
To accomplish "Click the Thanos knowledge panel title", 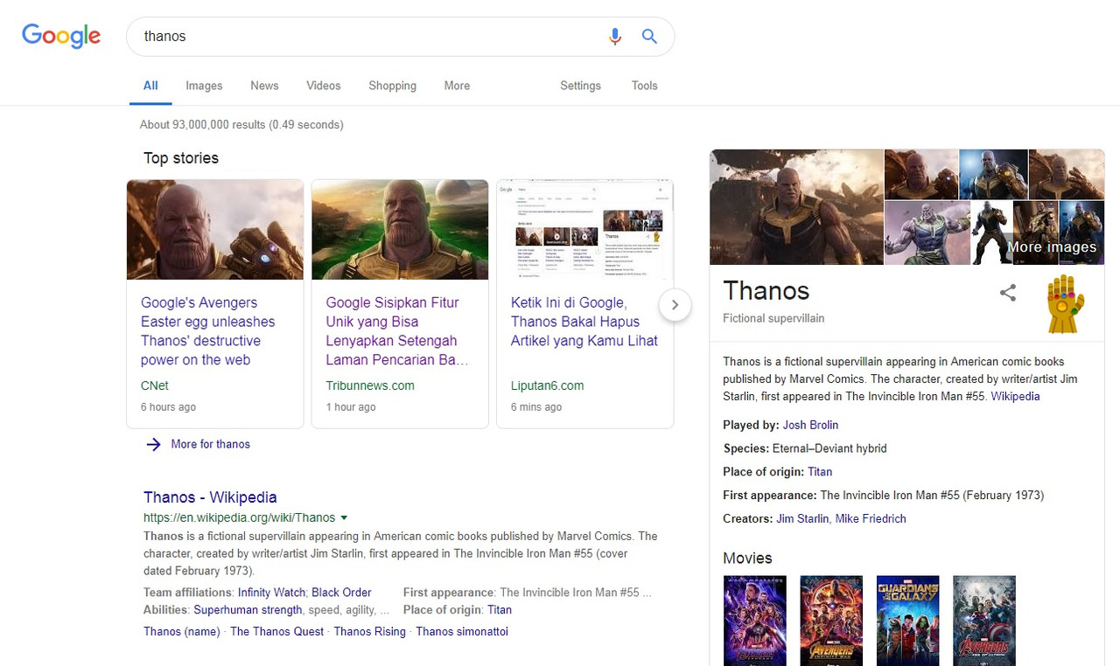I will point(766,290).
